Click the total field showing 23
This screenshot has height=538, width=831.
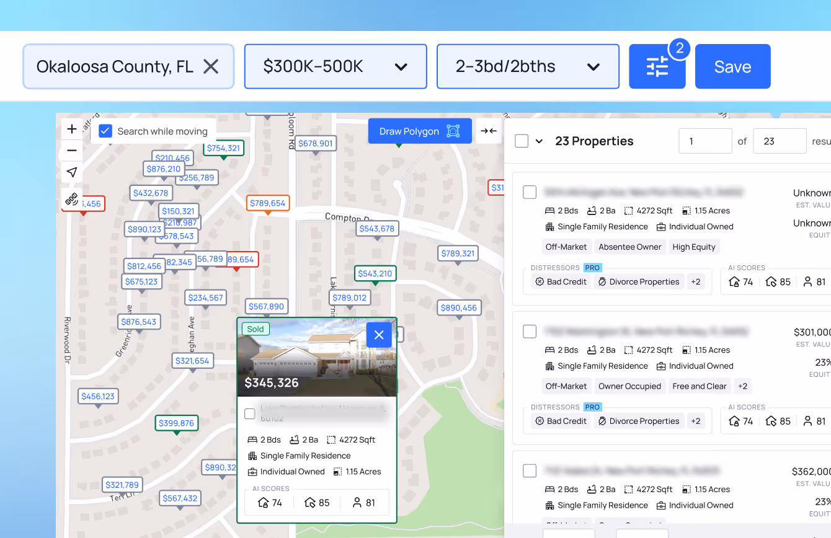pyautogui.click(x=780, y=141)
